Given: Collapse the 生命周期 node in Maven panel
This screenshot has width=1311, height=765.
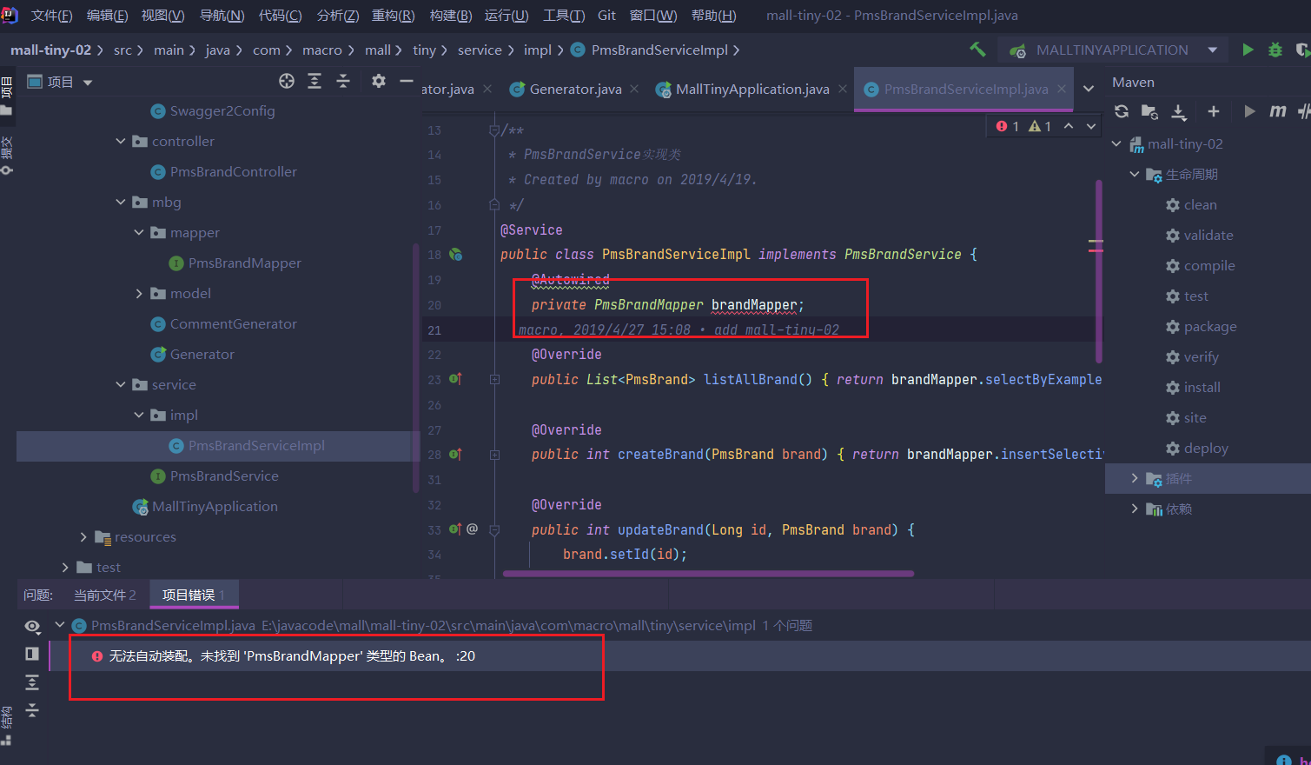Looking at the screenshot, I should (1134, 174).
